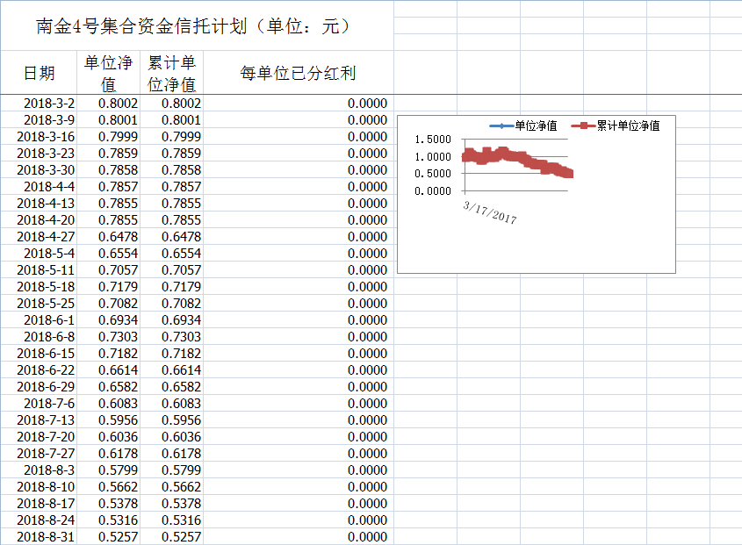Select 单位净值 cell 0.7179
The height and width of the screenshot is (545, 742).
point(108,287)
